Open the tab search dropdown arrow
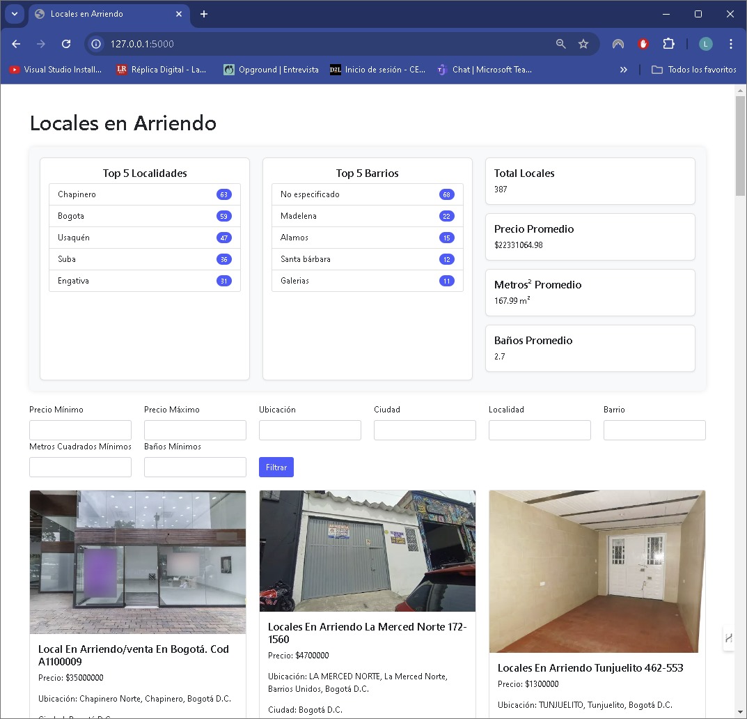 [15, 14]
